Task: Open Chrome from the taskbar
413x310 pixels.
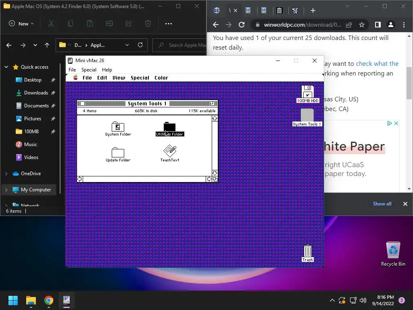Action: click(49, 300)
